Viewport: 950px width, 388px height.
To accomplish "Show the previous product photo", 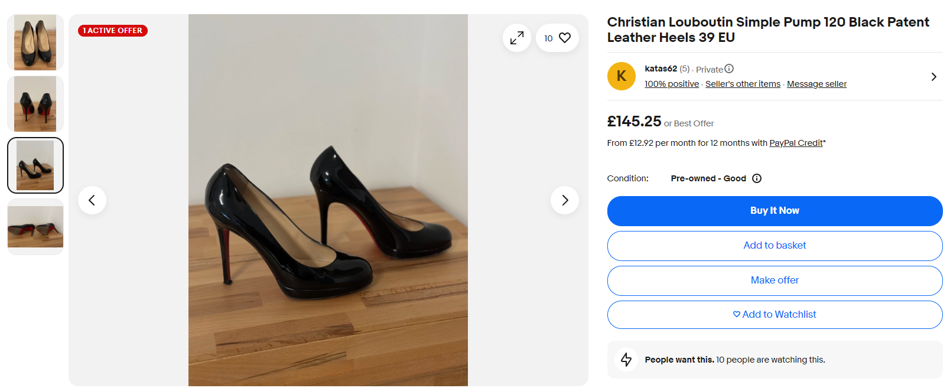I will point(92,200).
